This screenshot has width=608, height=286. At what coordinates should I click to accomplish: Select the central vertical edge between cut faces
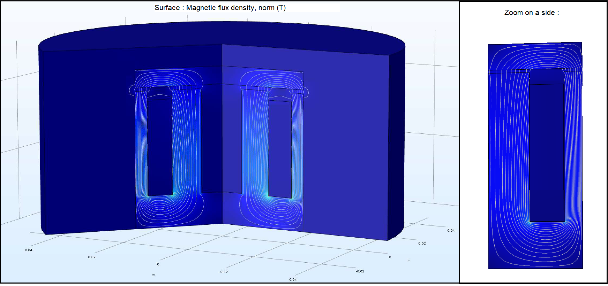tap(222, 139)
